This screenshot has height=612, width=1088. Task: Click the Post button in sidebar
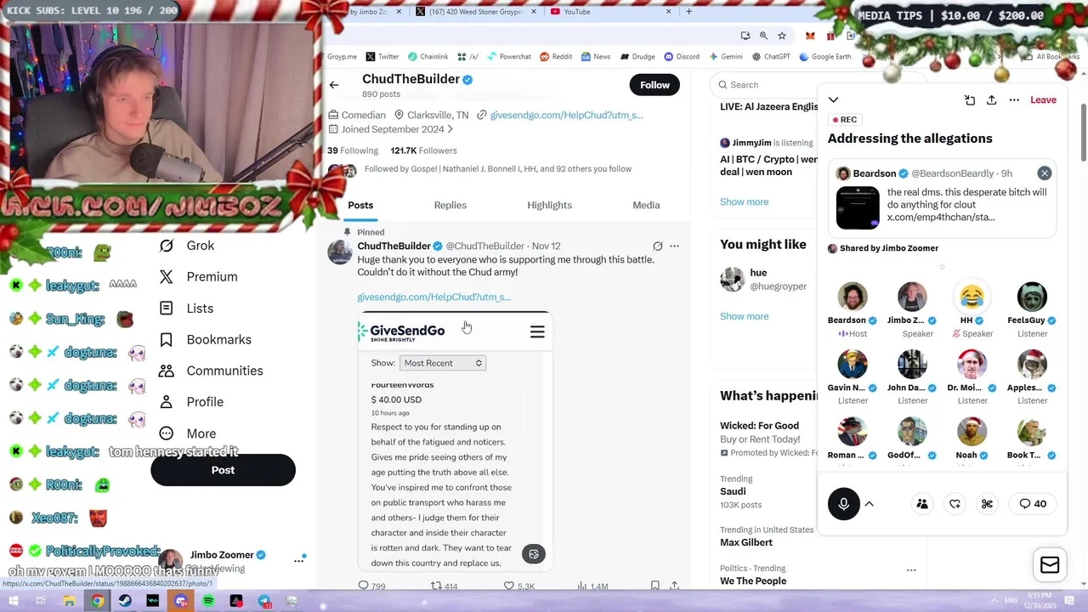click(223, 470)
